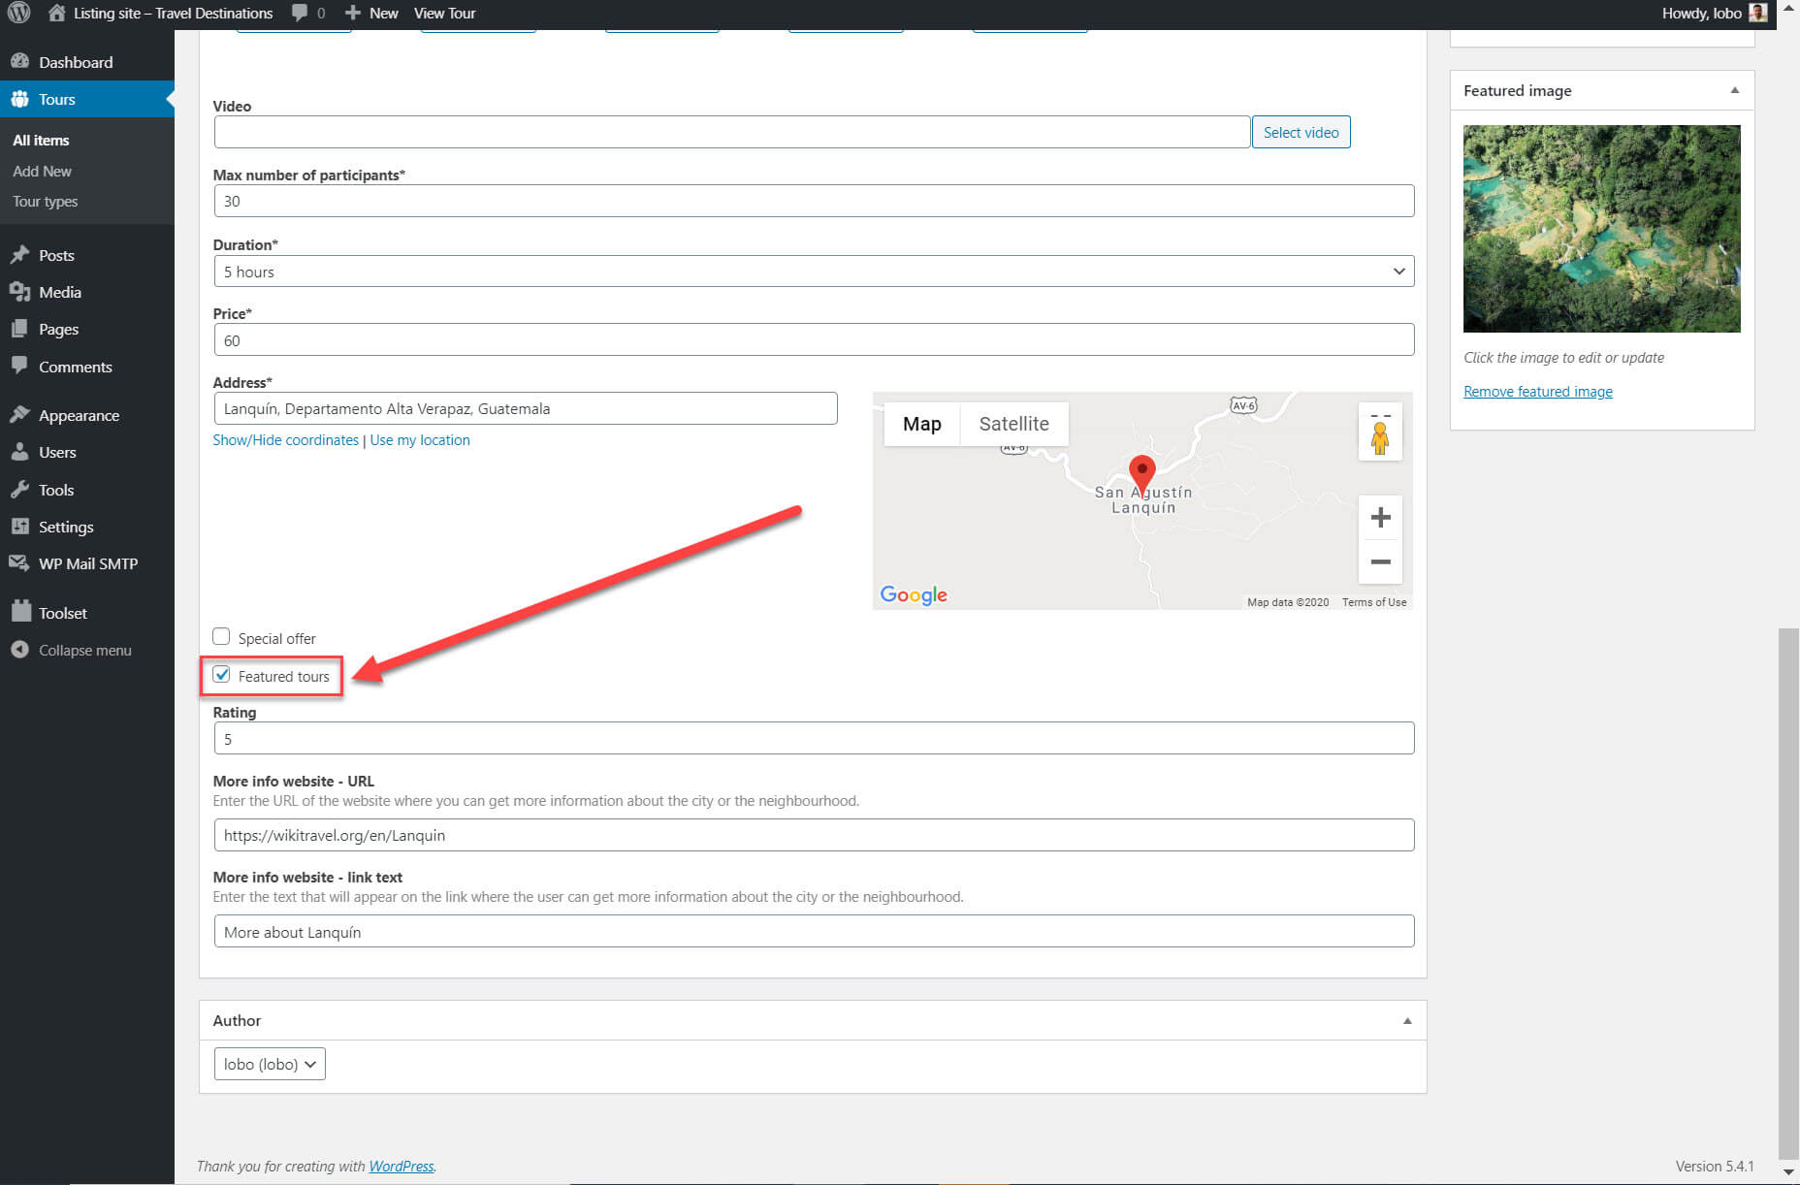Click the Users person icon

coord(19,452)
